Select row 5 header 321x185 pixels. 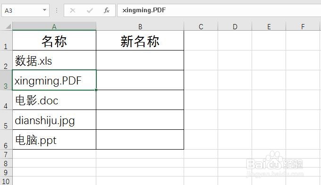pyautogui.click(x=6, y=120)
